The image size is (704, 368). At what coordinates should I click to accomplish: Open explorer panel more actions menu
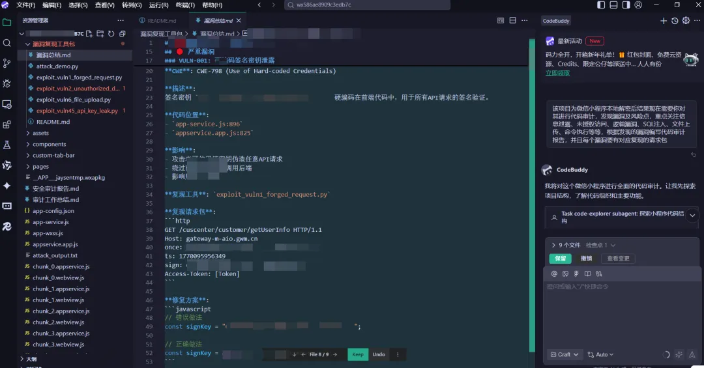point(121,21)
